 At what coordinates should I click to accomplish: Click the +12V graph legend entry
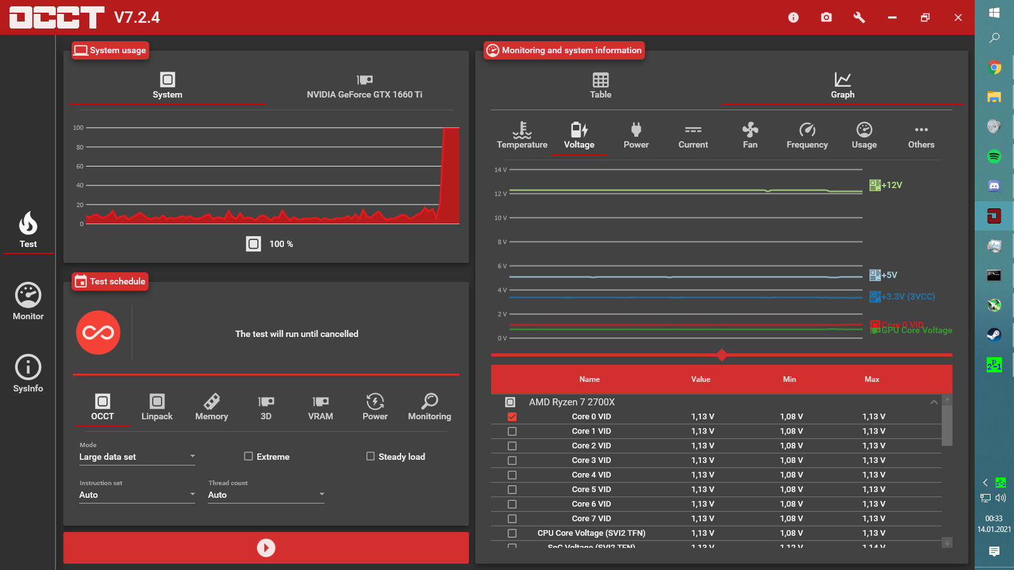[x=886, y=185]
